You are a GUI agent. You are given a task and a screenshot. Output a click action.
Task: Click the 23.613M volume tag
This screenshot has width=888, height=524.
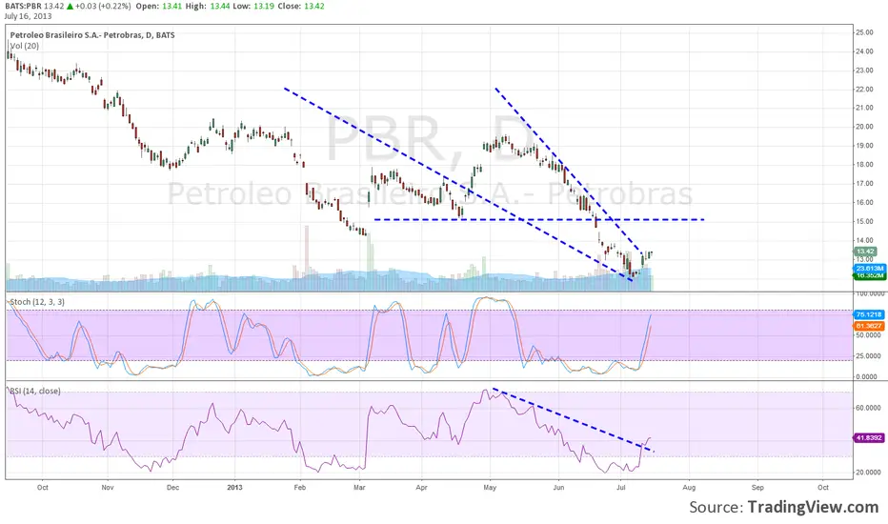pyautogui.click(x=869, y=268)
